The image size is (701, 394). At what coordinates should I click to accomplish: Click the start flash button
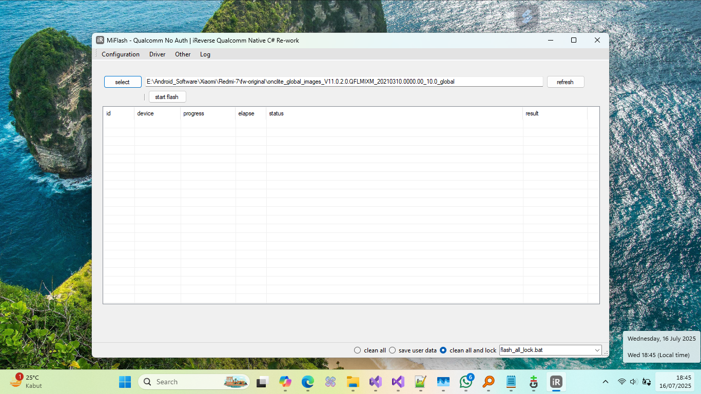click(x=167, y=97)
